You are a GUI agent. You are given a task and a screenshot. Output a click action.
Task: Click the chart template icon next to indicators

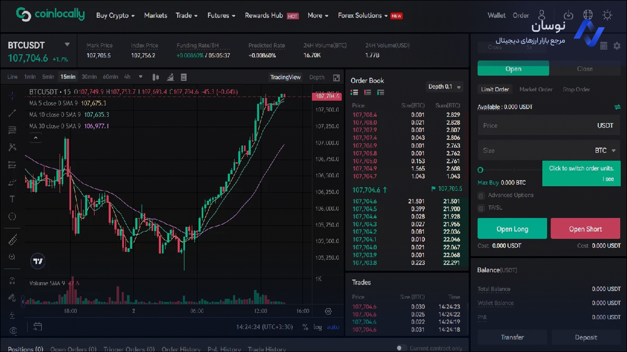point(183,77)
